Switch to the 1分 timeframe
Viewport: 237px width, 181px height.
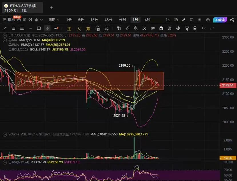point(69,20)
